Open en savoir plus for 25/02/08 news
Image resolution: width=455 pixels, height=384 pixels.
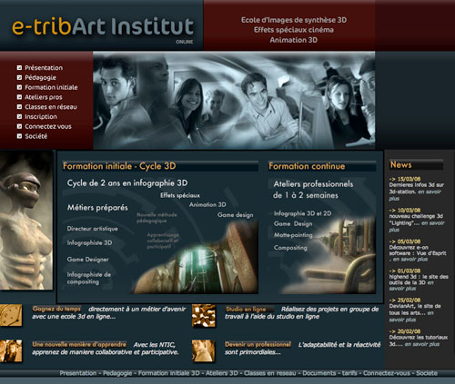[x=411, y=317]
